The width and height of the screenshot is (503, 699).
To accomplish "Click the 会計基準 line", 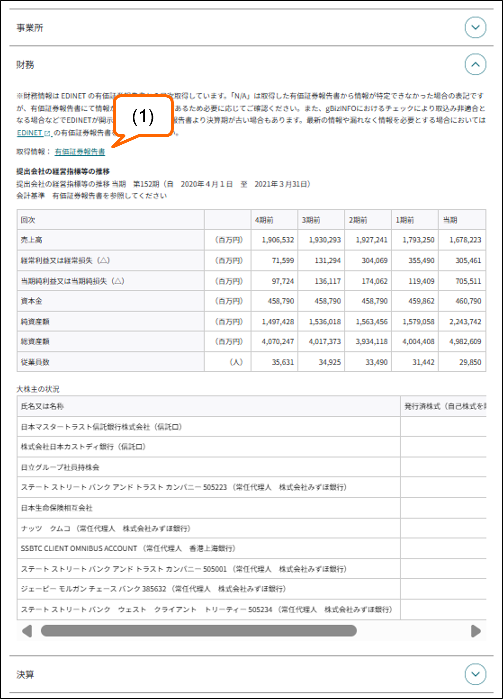I will click(92, 196).
